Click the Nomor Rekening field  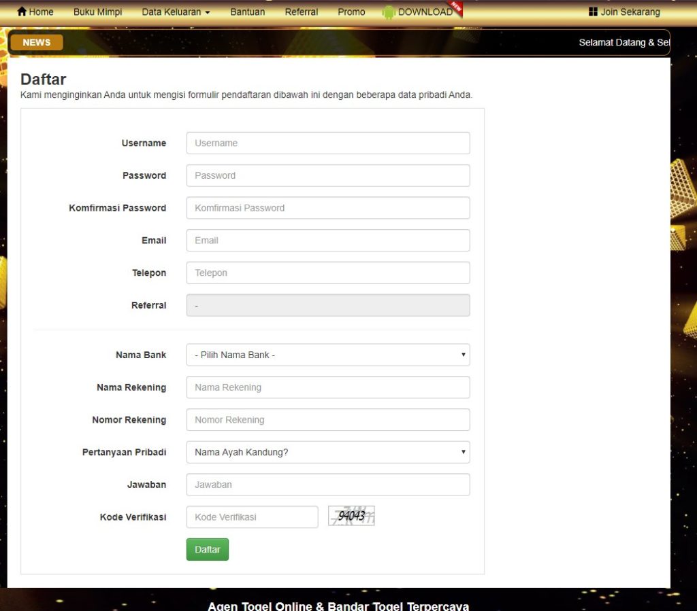tap(328, 420)
